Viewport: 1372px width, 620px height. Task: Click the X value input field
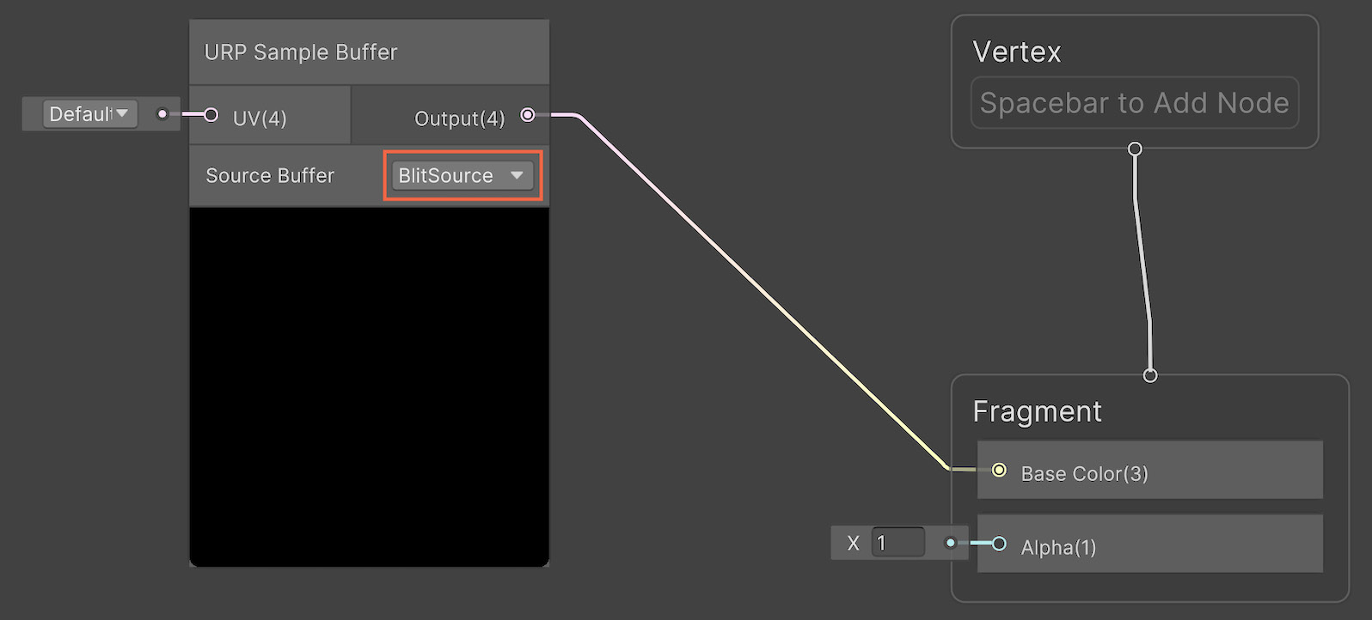point(897,543)
